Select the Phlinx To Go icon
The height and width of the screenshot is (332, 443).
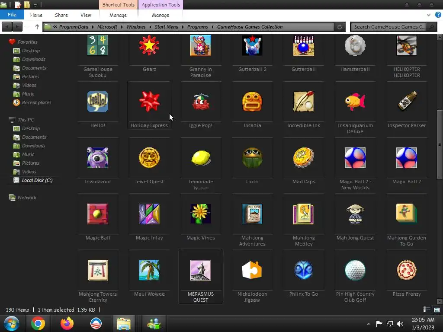[x=304, y=270]
